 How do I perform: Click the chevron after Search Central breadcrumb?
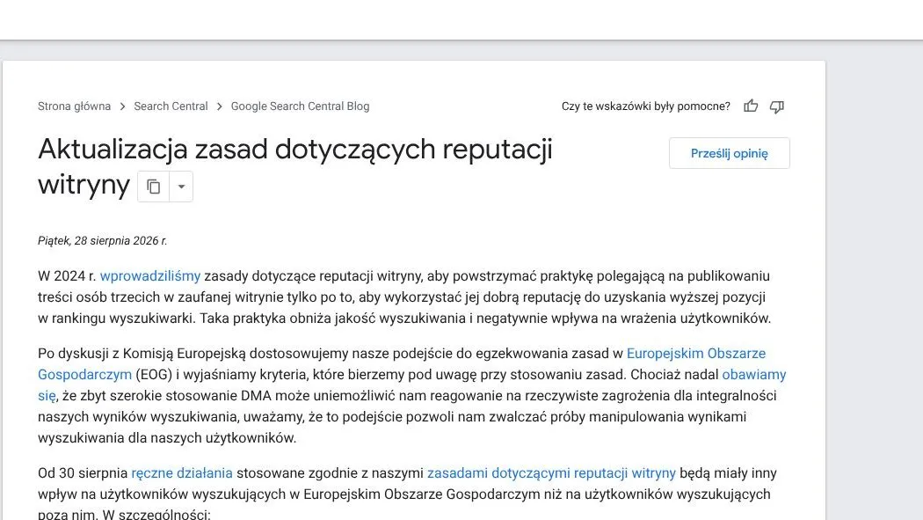click(220, 106)
